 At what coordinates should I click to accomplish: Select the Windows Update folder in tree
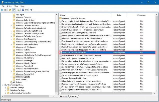coord(23,77)
